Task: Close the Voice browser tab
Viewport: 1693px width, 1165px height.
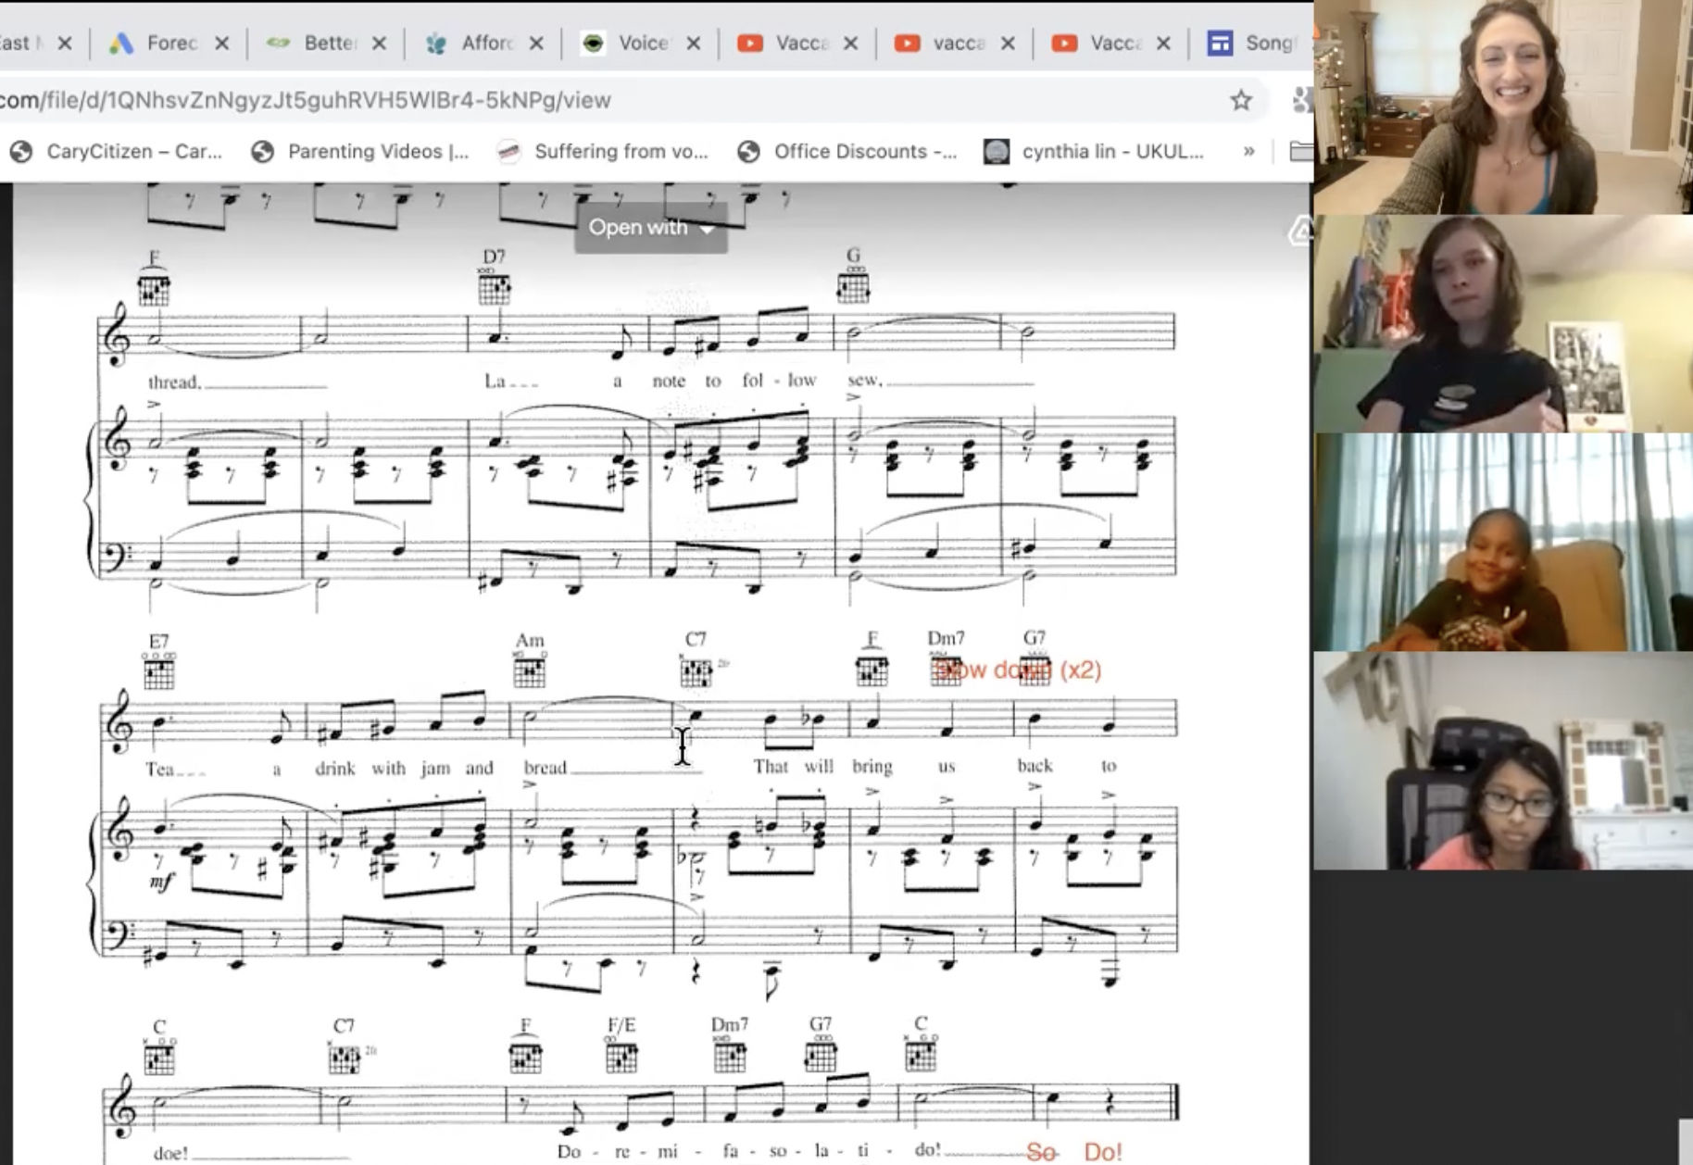Action: [694, 43]
